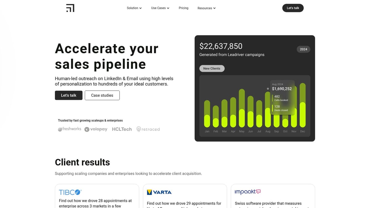Screen dimensions: 370x208
Task: Click the Let's talk header button
Action: pos(293,8)
